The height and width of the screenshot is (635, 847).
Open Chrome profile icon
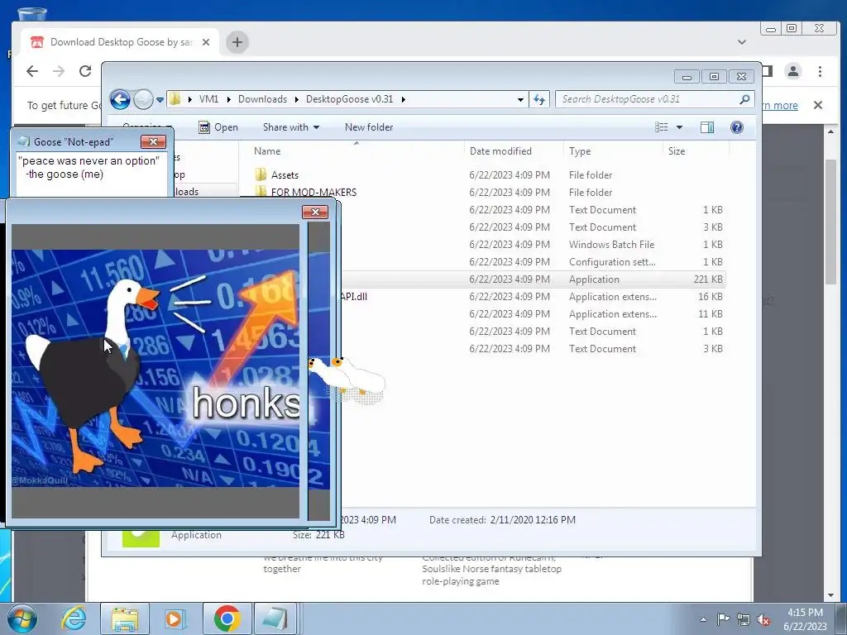click(793, 71)
